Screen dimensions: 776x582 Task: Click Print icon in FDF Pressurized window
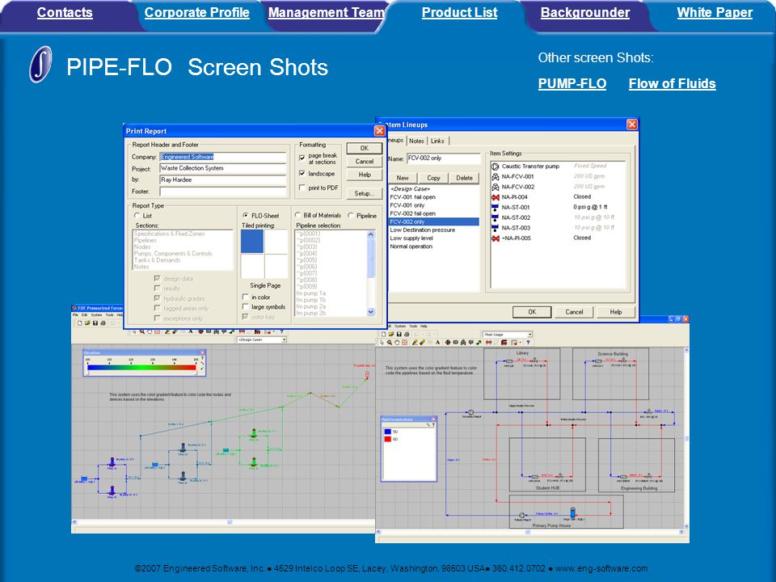click(103, 323)
